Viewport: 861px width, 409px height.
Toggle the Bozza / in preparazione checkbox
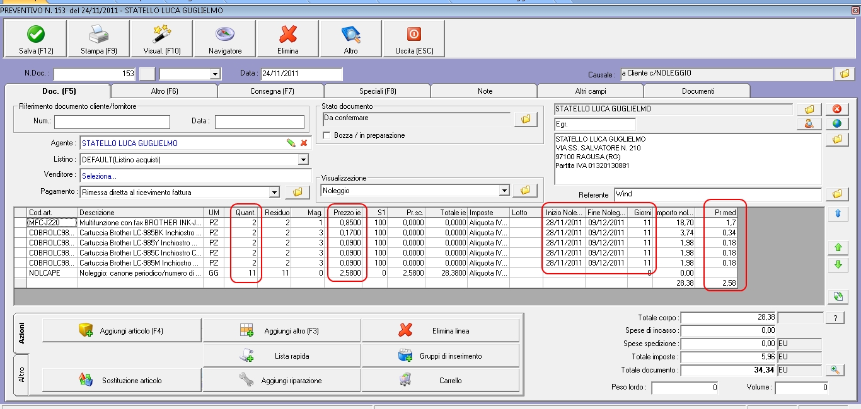click(326, 135)
